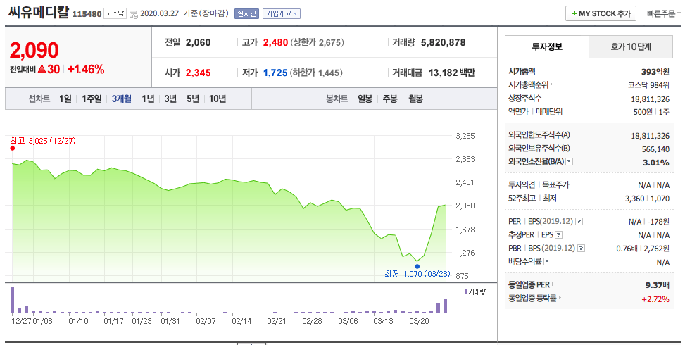Click the last volume bar after 03/20
This screenshot has width=685, height=345.
coord(445,306)
